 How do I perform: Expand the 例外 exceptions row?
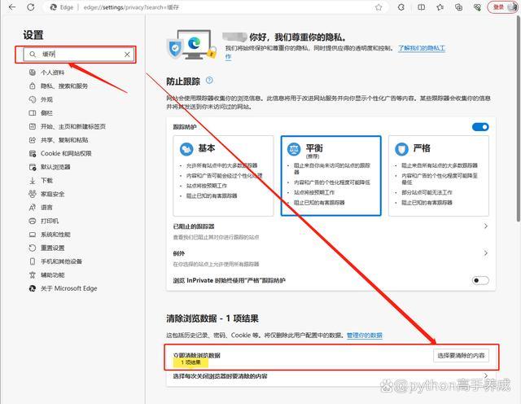tap(486, 253)
